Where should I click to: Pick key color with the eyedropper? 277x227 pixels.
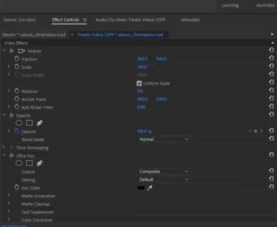tap(149, 188)
